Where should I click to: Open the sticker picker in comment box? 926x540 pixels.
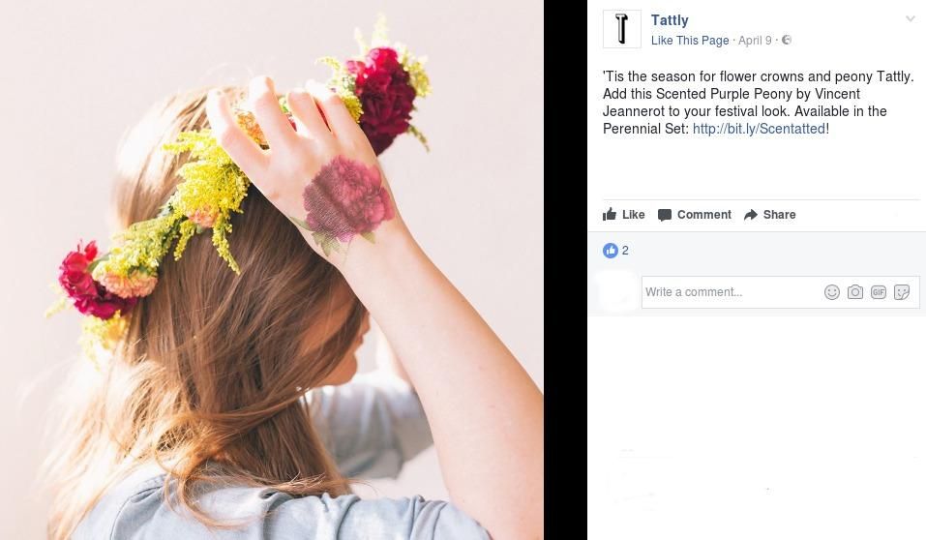(x=902, y=292)
